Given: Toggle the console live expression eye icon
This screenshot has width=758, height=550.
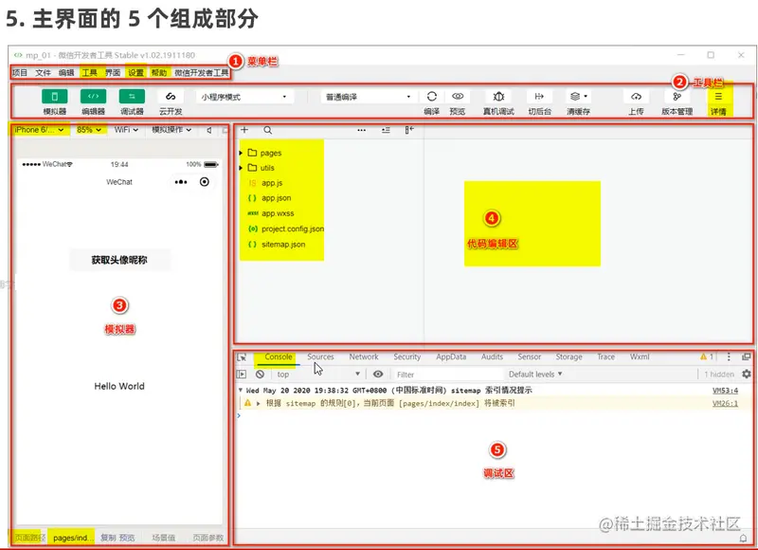Looking at the screenshot, I should (x=378, y=374).
